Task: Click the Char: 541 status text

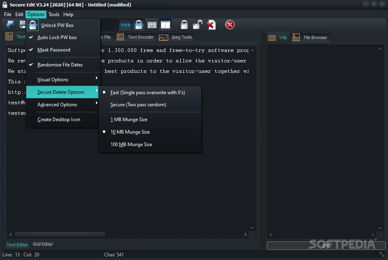Action: pyautogui.click(x=114, y=255)
